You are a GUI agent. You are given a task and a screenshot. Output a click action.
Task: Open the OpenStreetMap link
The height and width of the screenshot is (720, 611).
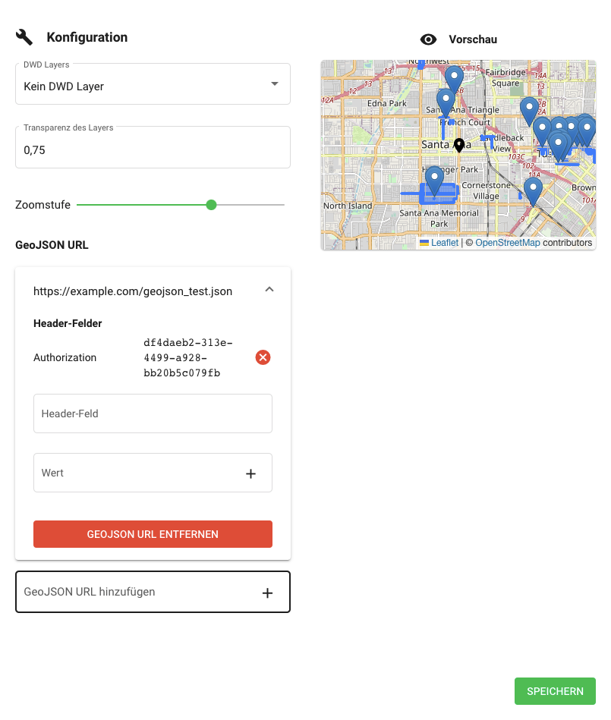click(507, 243)
